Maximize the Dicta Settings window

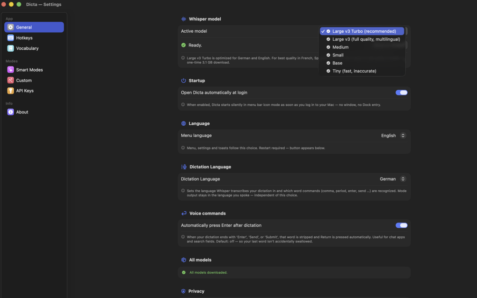[x=19, y=4]
